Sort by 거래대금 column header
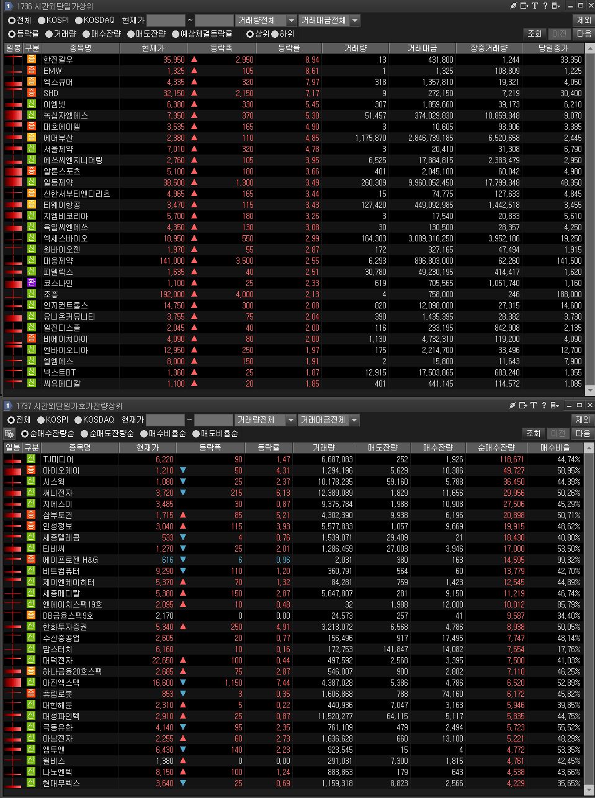Image resolution: width=595 pixels, height=798 pixels. (423, 48)
